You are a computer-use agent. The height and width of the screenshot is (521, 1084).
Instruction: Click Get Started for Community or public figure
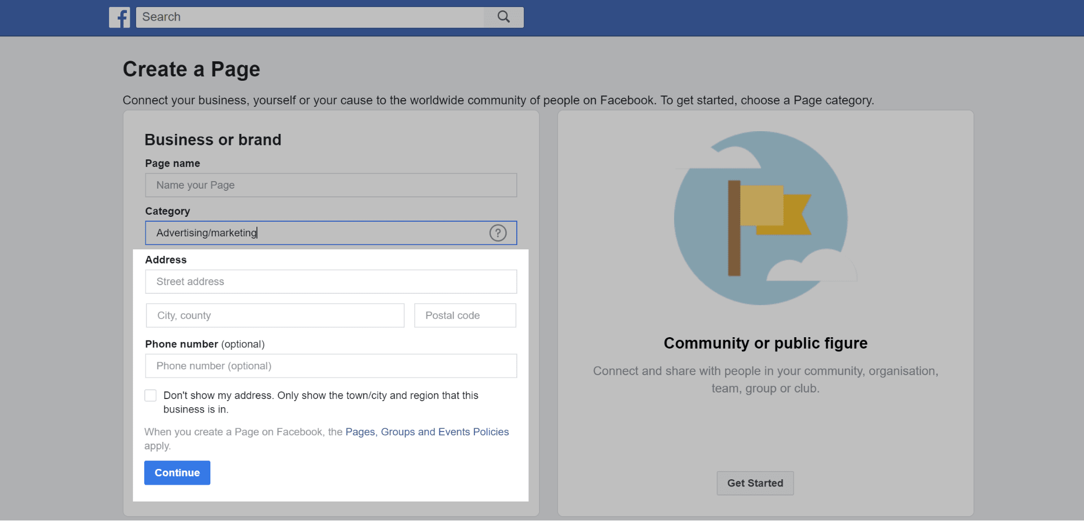755,483
